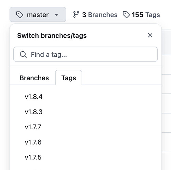
Task: Pick the v1.7.6 tag entry
Action: click(85, 142)
